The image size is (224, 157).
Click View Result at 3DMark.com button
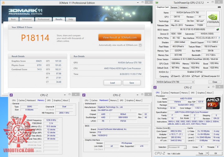120,38
